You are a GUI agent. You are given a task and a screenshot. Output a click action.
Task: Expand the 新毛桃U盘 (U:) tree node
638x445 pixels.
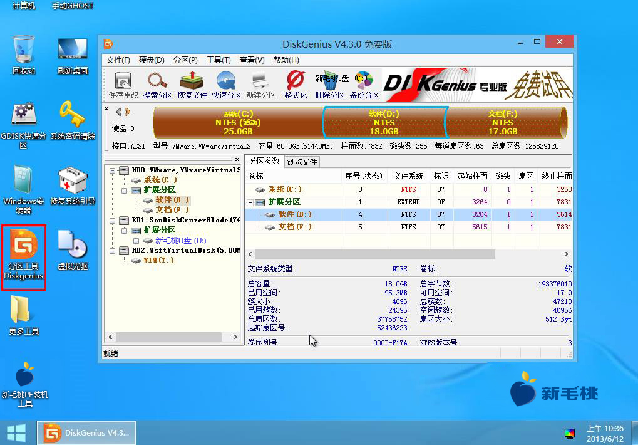click(x=136, y=241)
